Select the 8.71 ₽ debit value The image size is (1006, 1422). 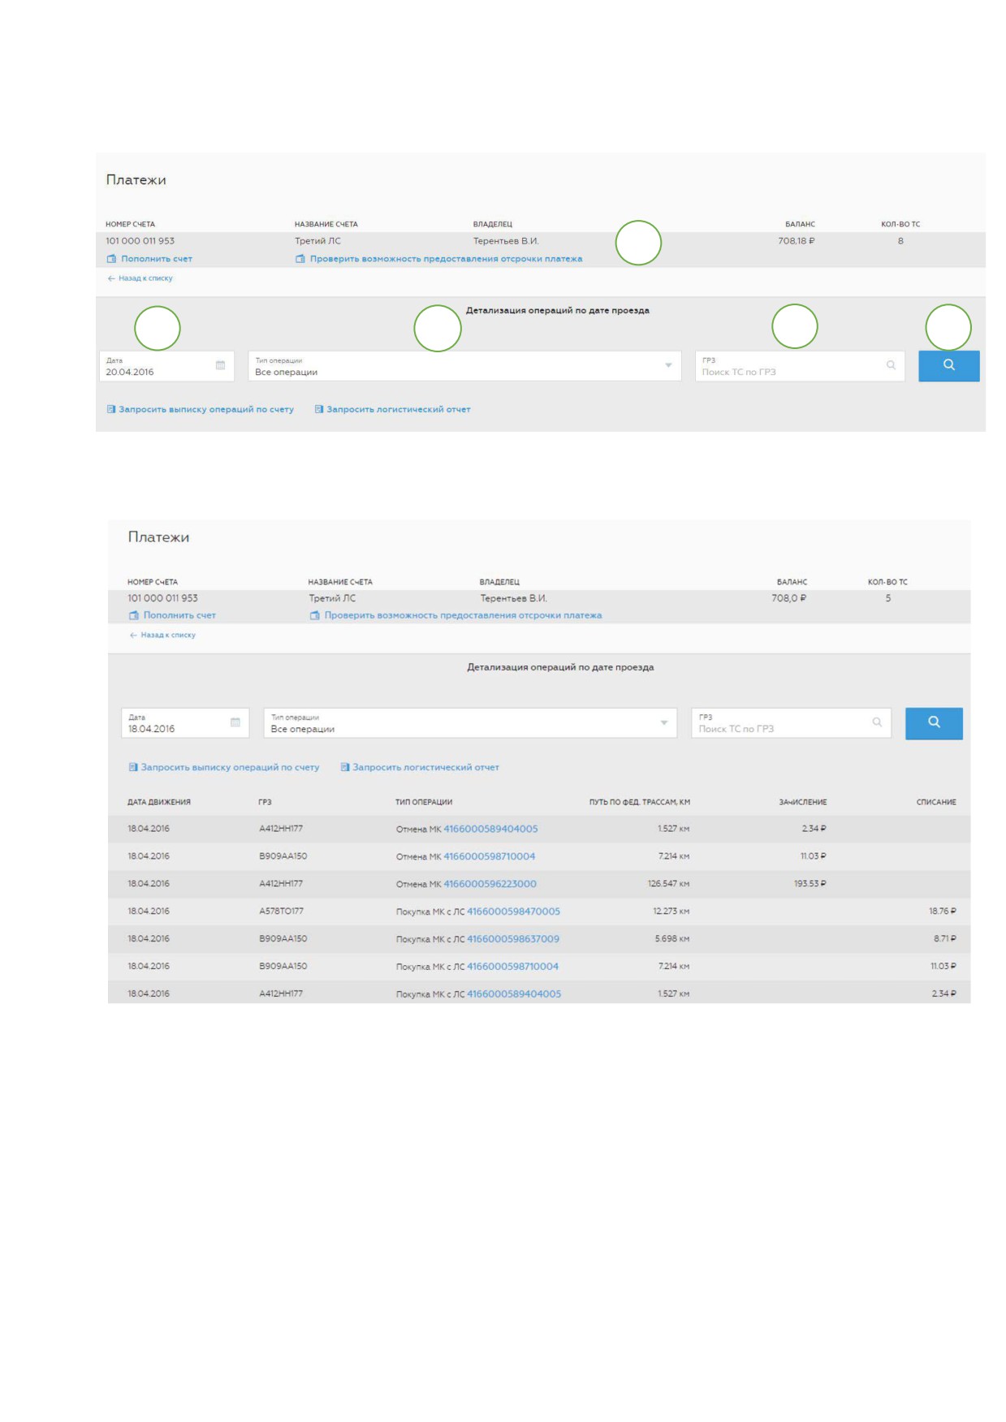click(x=945, y=939)
